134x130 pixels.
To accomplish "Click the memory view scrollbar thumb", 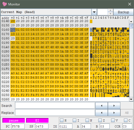I will [131, 26].
